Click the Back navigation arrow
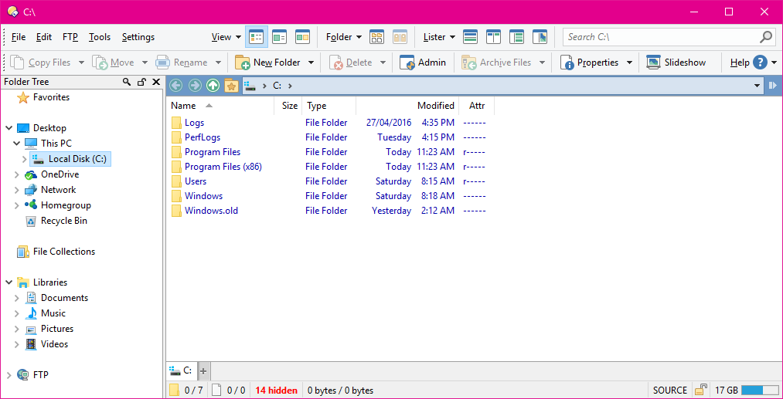 coord(175,86)
